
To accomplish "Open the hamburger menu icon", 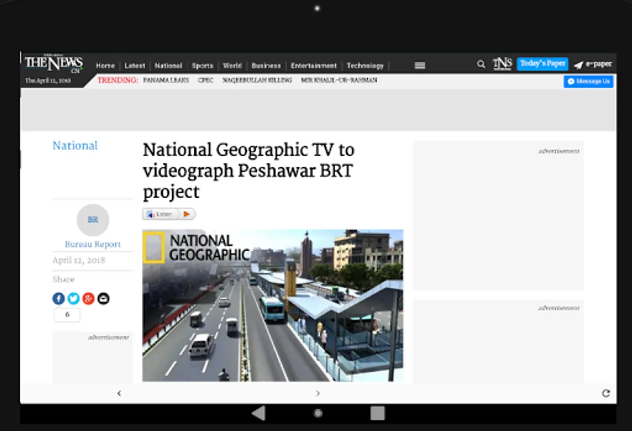I will pos(420,66).
